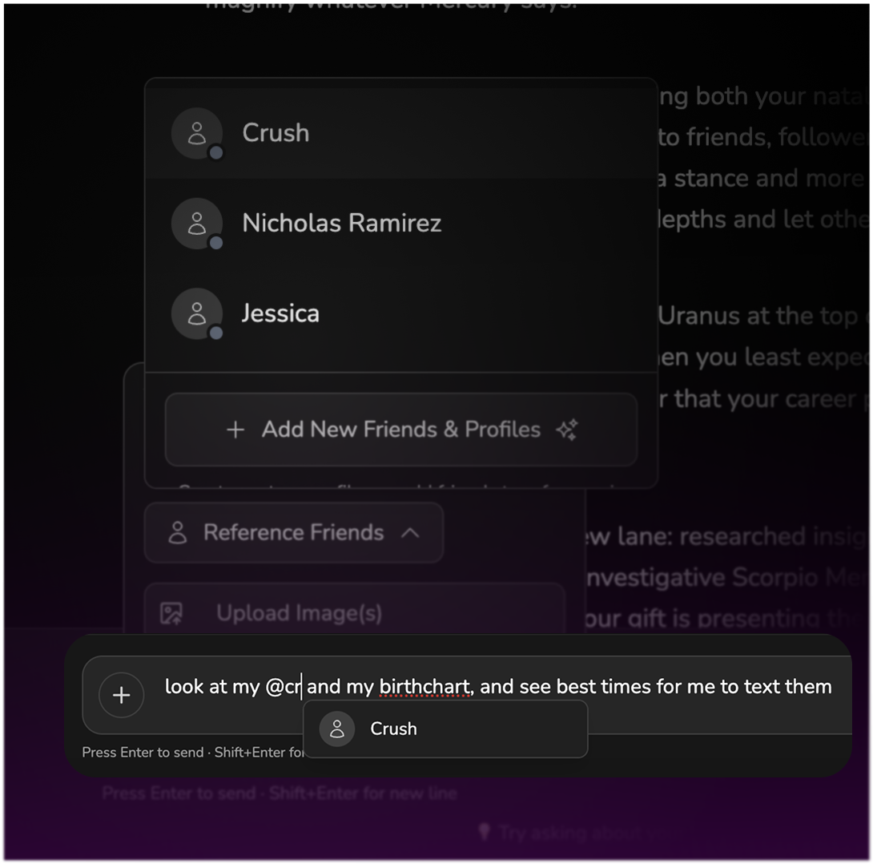The image size is (873, 864).
Task: Select the Nicholas Ramirez name in friends list
Action: pyautogui.click(x=341, y=224)
